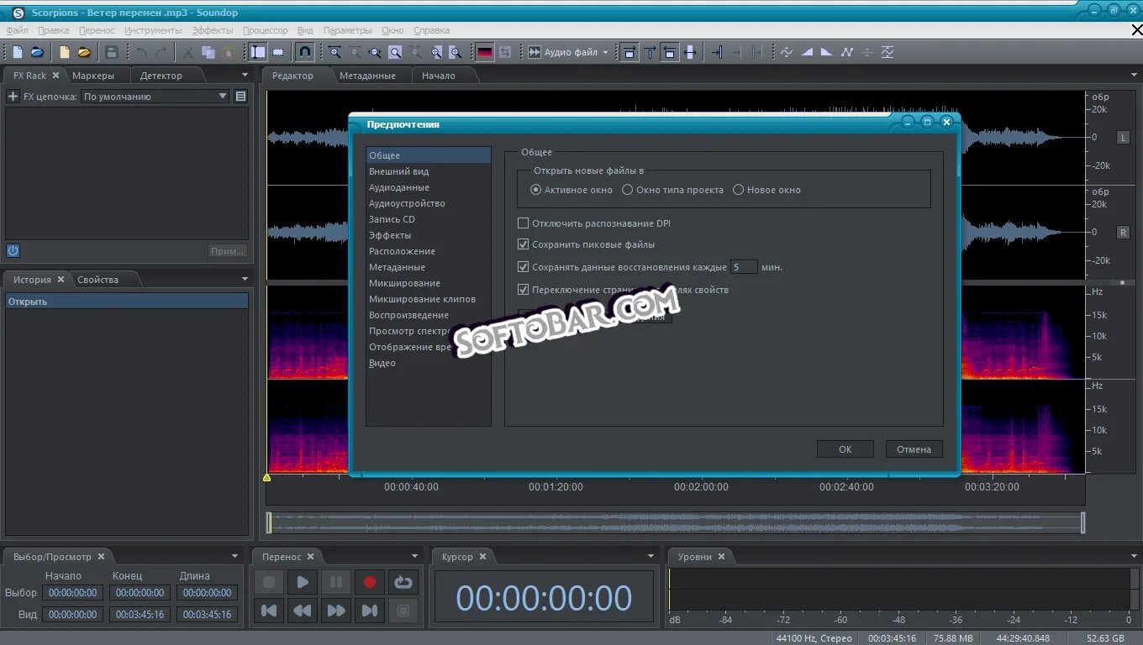Expand the FX Rack panel menu arrow

pyautogui.click(x=245, y=75)
